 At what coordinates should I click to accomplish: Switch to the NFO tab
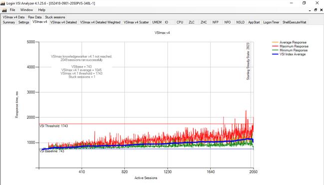[x=227, y=22]
